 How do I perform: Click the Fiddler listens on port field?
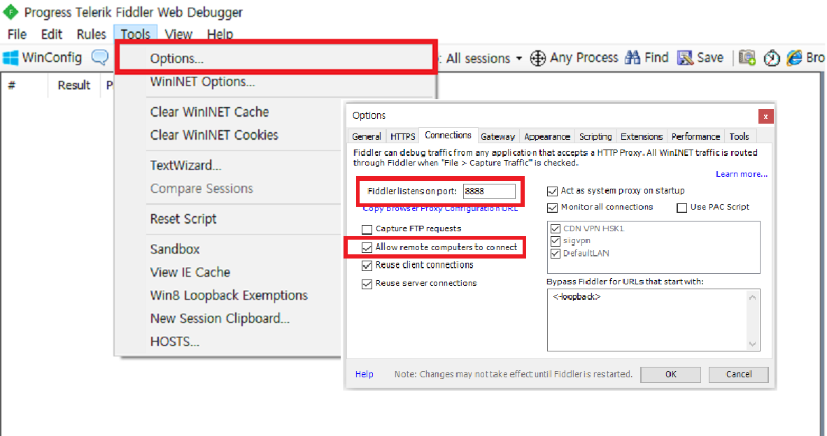point(489,191)
